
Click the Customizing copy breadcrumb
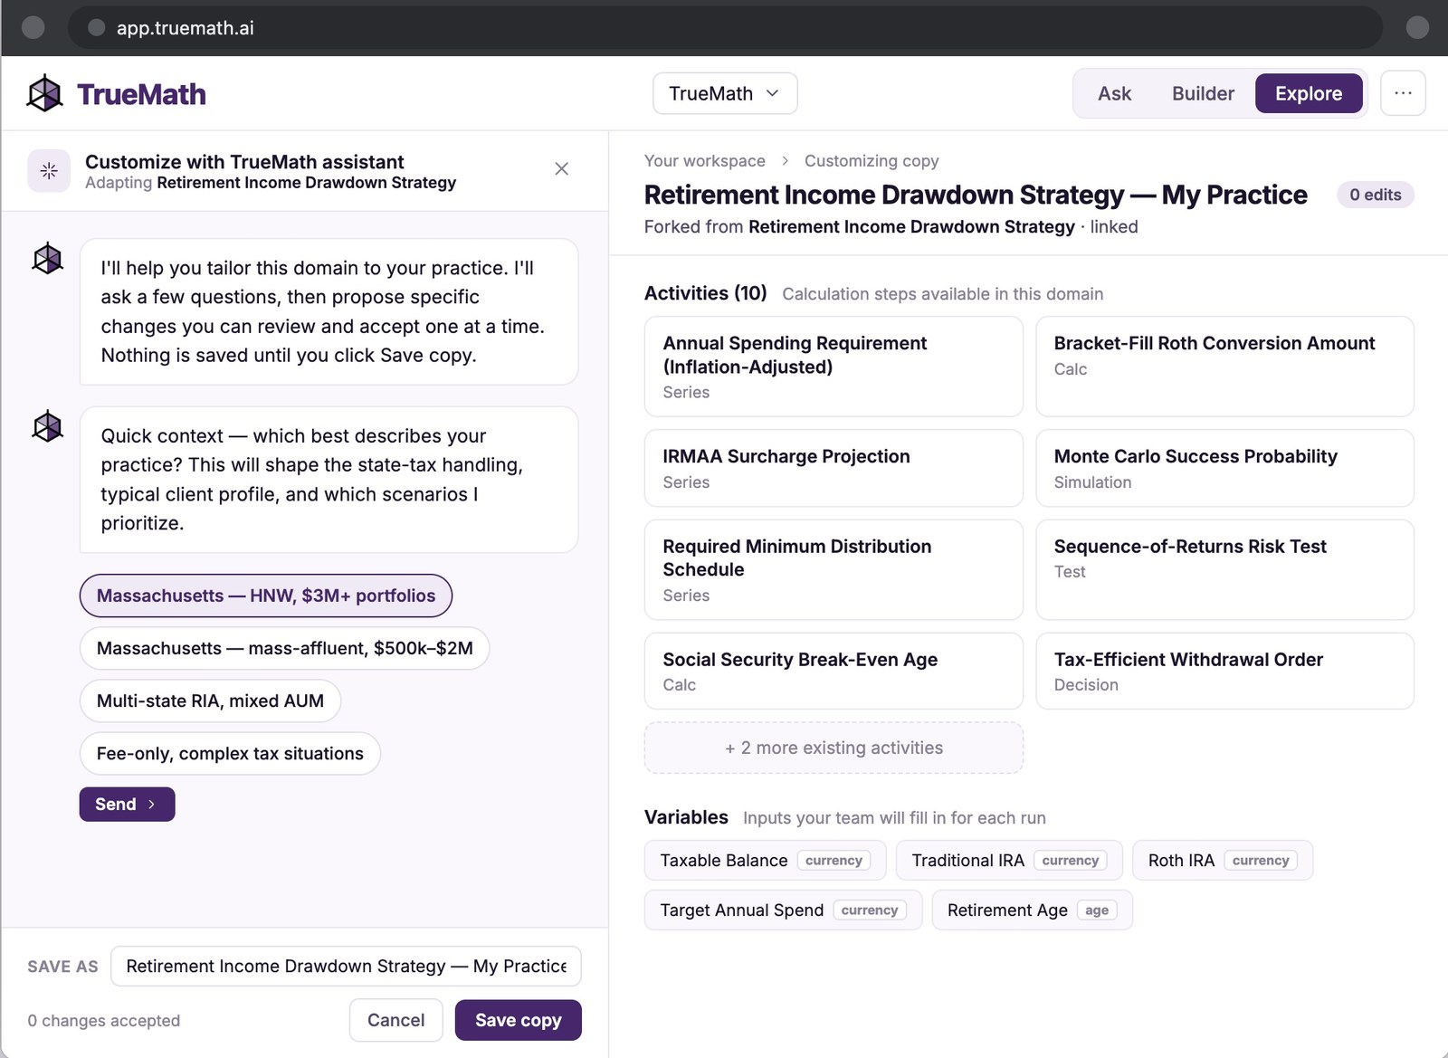[872, 160]
